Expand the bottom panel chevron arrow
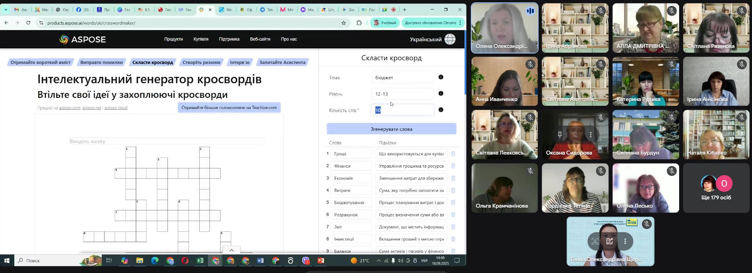Image resolution: width=752 pixels, height=273 pixels. [232, 250]
